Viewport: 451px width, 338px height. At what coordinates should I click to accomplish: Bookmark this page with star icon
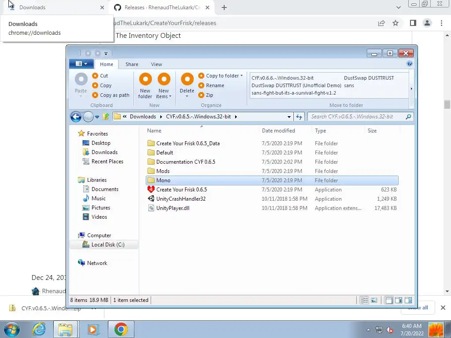396,23
